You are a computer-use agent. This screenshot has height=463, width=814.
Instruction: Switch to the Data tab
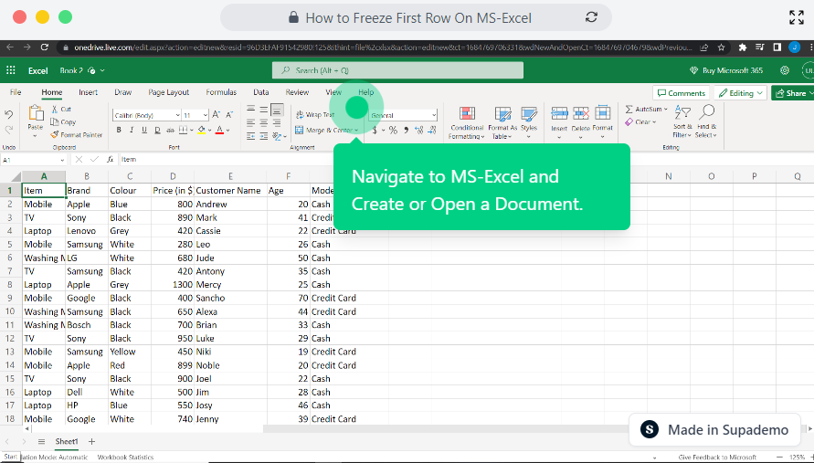coord(261,92)
